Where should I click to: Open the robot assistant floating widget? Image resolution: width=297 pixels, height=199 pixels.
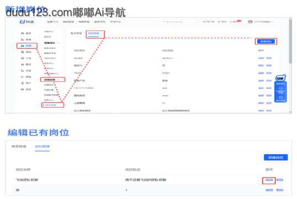[280, 78]
